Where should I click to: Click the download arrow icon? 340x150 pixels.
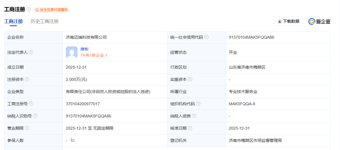280,21
